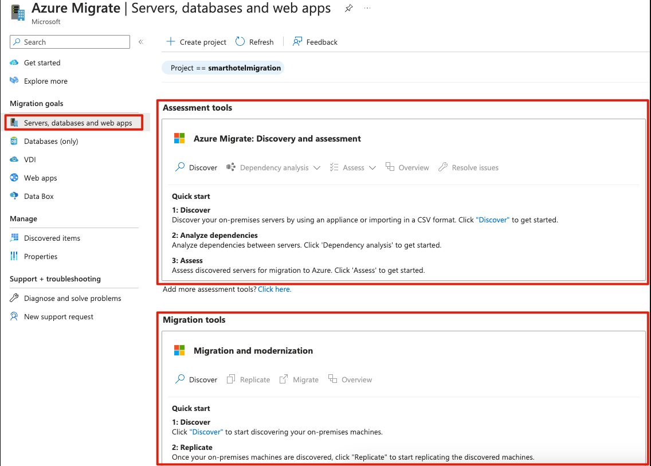
Task: Open Get started in sidebar
Action: click(42, 63)
